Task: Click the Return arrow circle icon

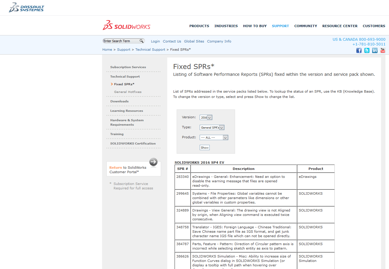Action: (x=153, y=162)
